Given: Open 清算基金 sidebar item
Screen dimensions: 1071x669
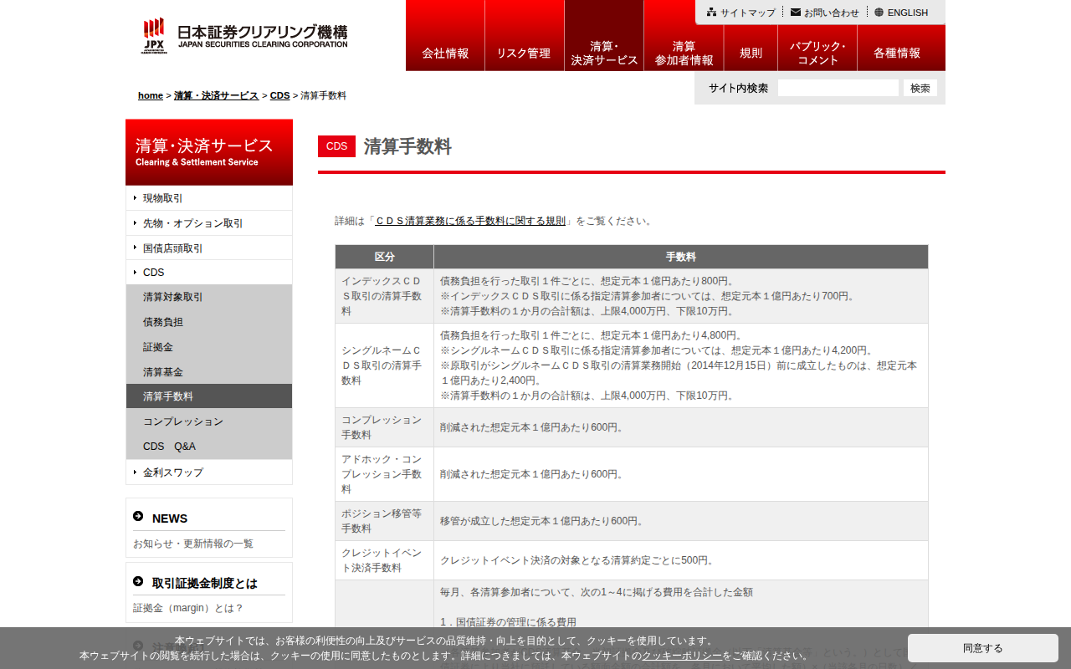Looking at the screenshot, I should click(x=209, y=372).
